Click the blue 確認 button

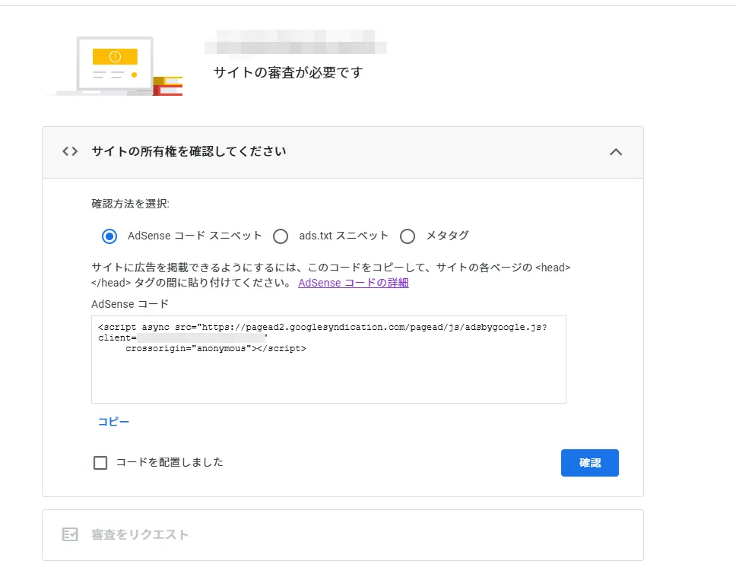[x=589, y=463]
